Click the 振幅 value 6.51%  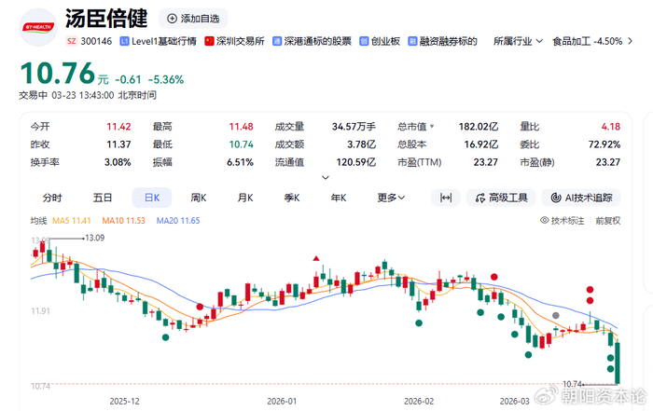pyautogui.click(x=241, y=162)
